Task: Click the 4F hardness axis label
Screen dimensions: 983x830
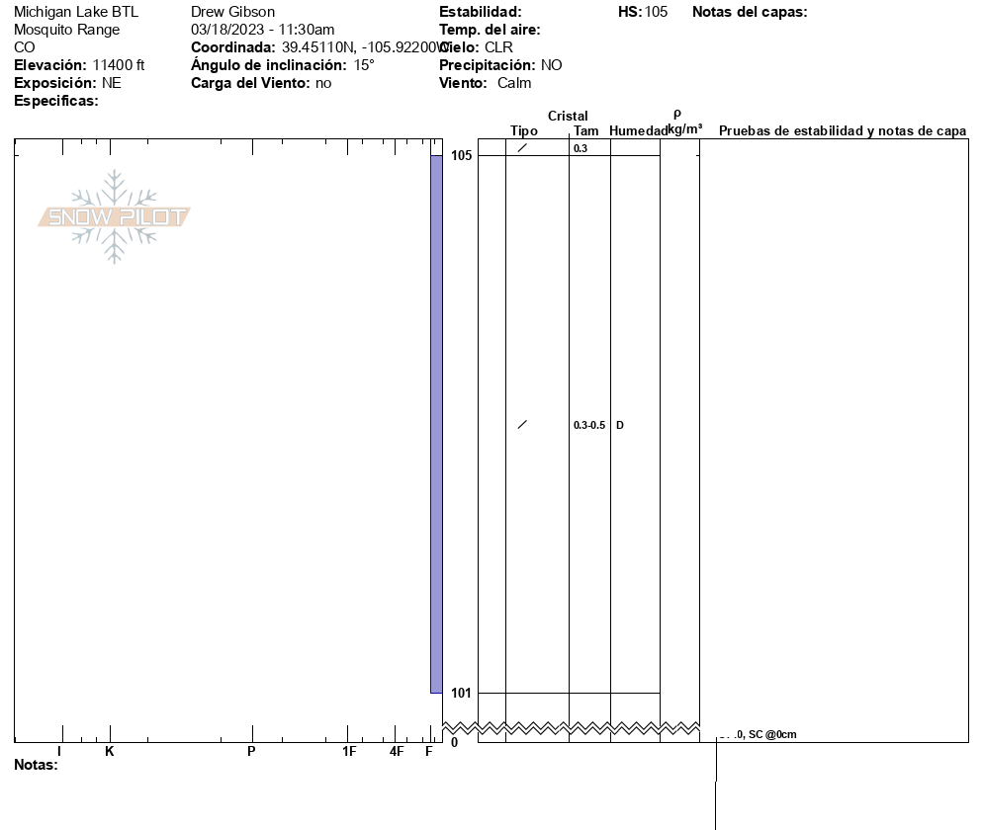Action: click(x=397, y=751)
